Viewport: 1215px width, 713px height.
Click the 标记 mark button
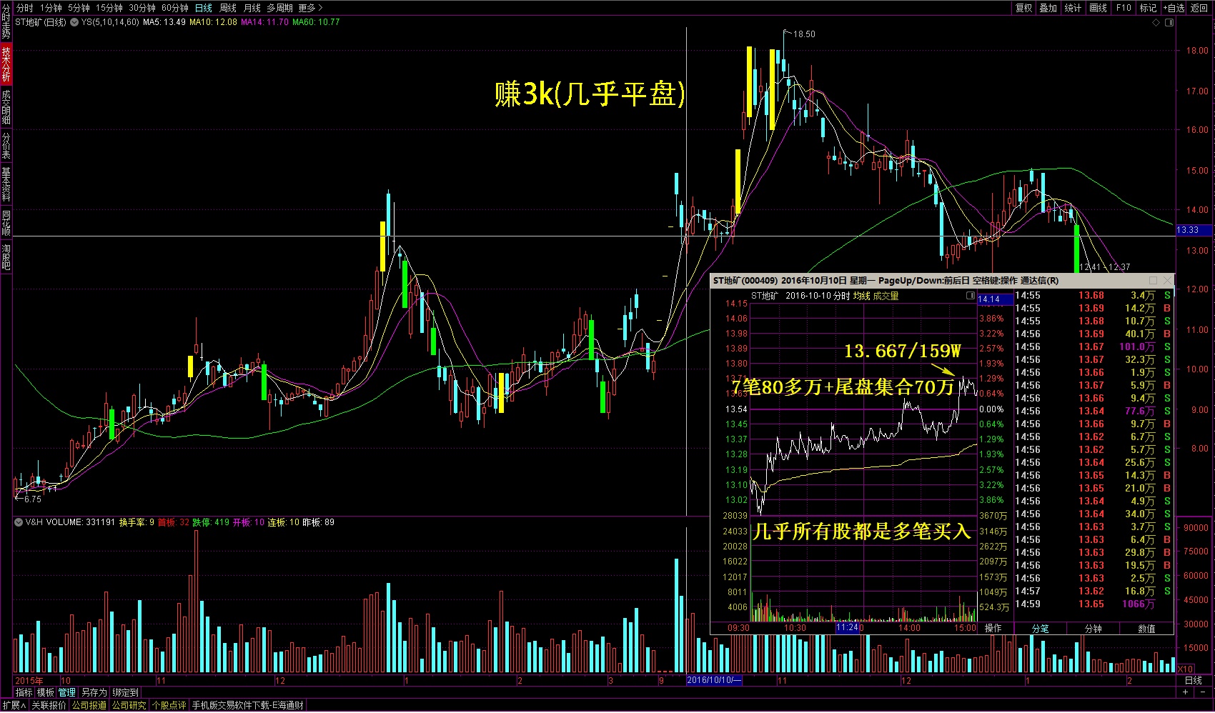click(x=1149, y=8)
